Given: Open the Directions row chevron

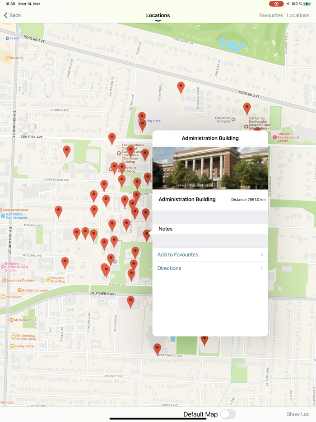Looking at the screenshot, I should pyautogui.click(x=261, y=268).
